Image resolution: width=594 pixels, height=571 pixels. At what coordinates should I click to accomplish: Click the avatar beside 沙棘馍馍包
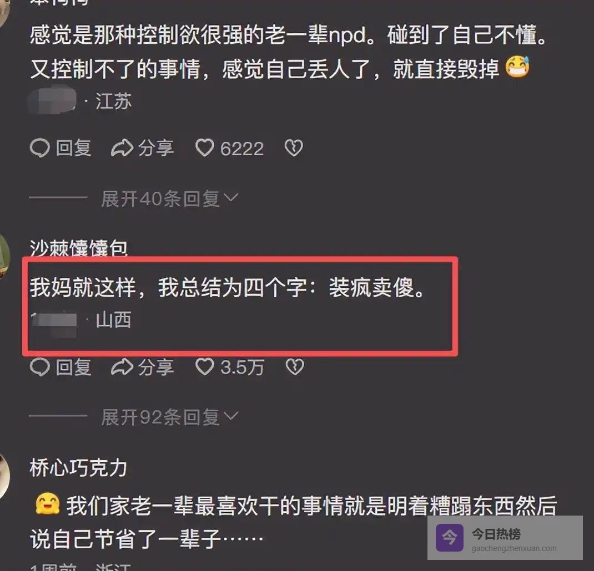point(4,257)
